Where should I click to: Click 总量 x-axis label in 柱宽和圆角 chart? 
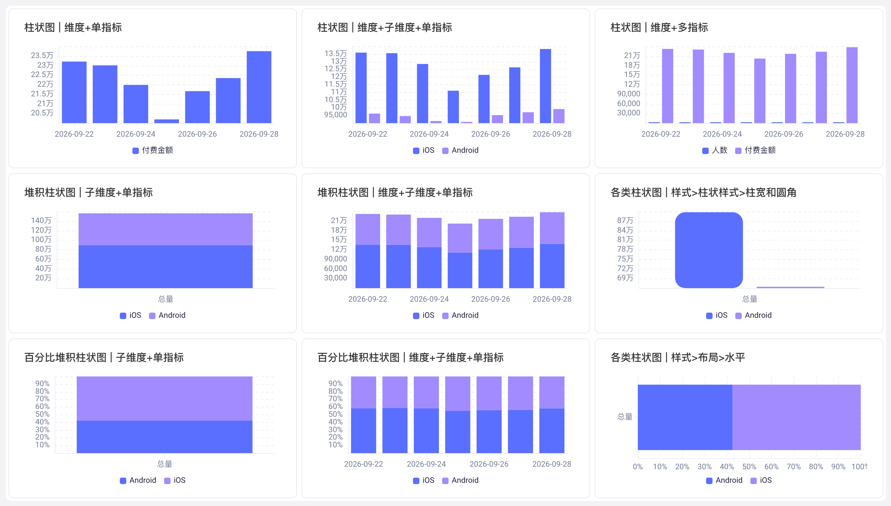(750, 299)
